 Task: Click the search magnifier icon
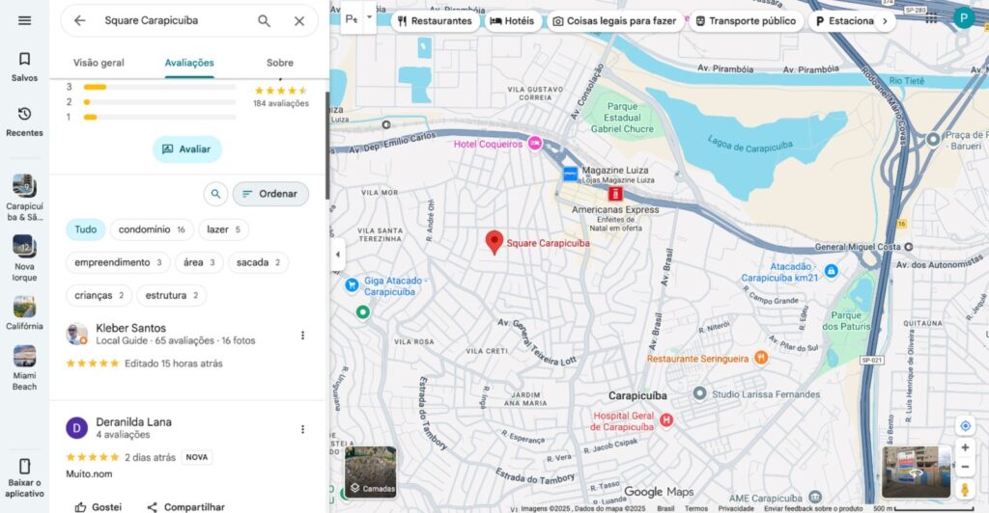pos(264,20)
